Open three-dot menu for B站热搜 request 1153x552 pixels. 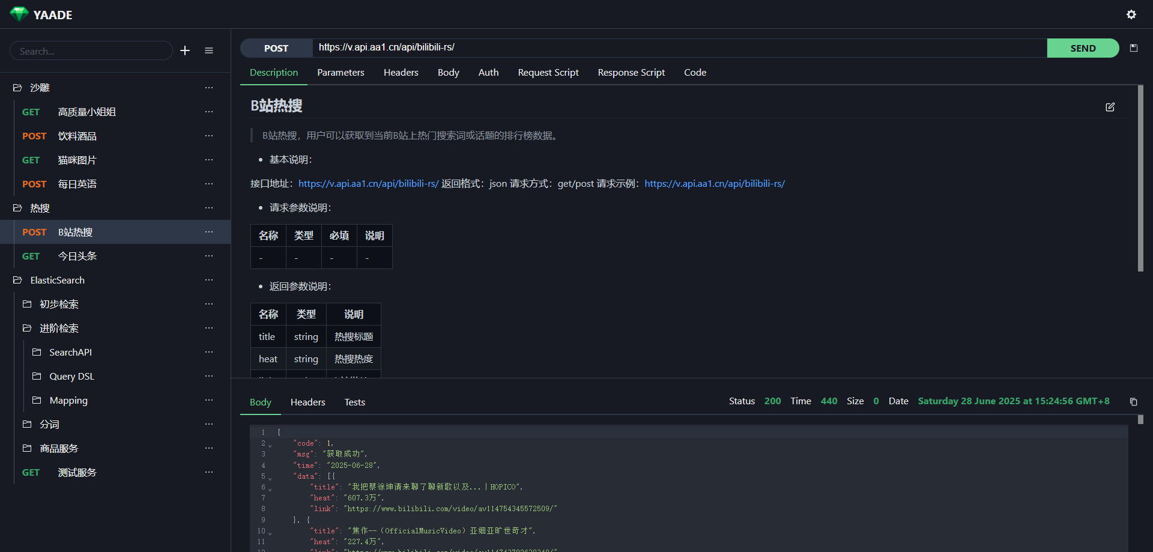point(209,232)
